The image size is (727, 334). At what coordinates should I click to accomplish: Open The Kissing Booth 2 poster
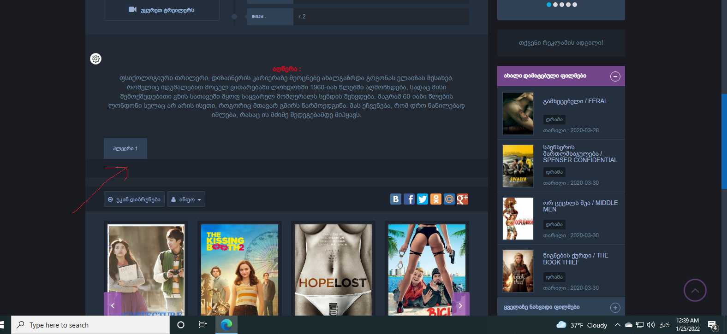240,270
